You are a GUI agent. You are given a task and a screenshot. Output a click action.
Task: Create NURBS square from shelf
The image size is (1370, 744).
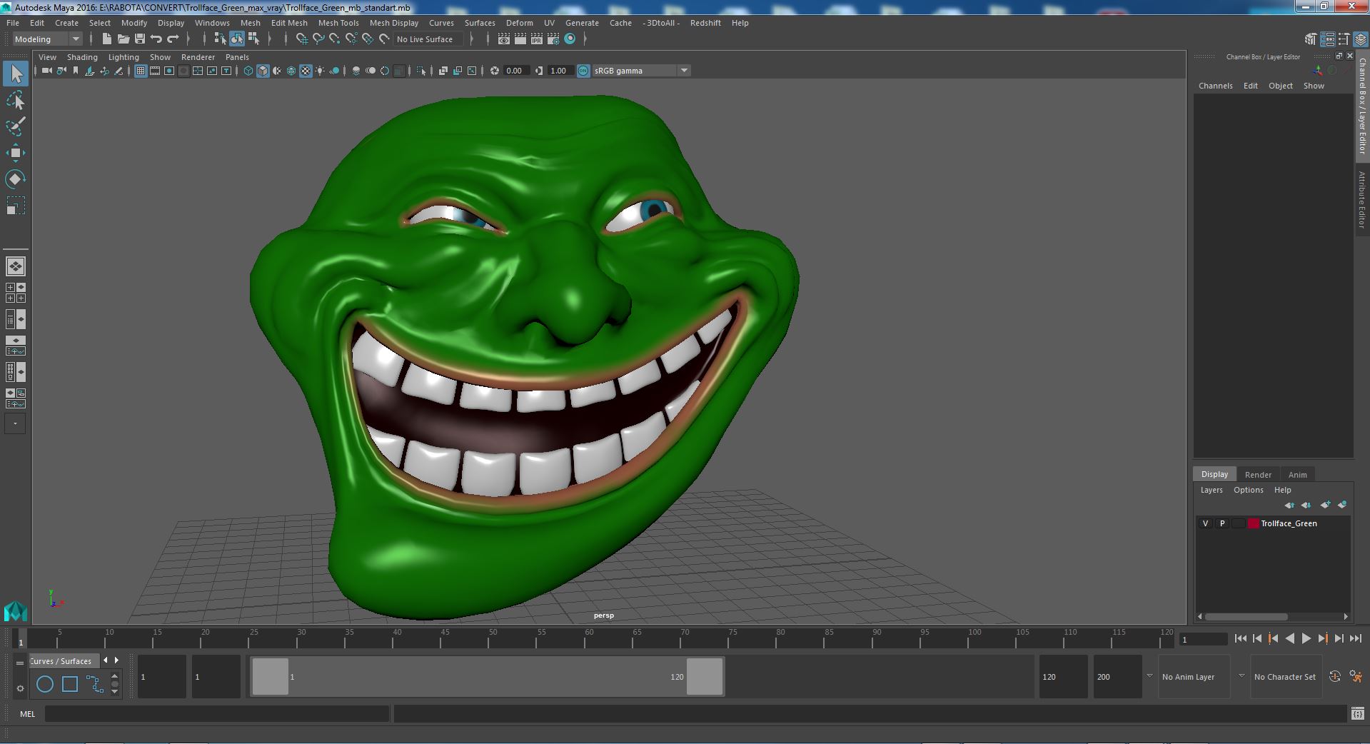click(x=70, y=684)
